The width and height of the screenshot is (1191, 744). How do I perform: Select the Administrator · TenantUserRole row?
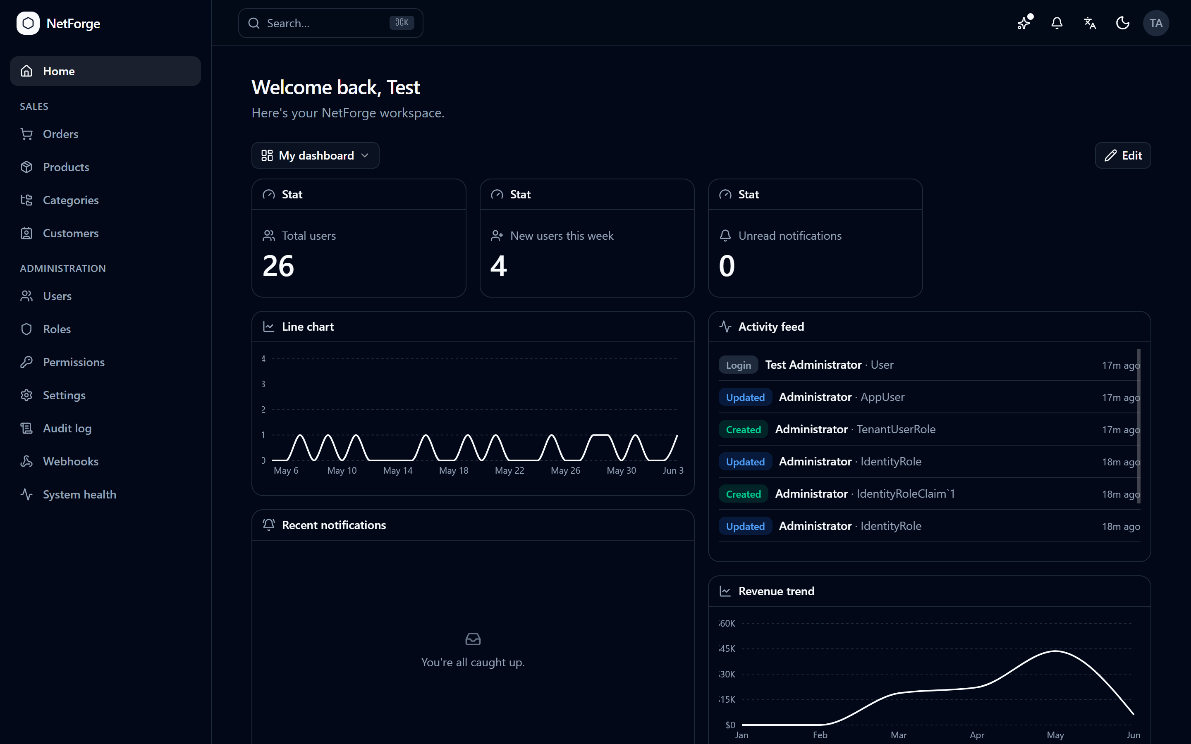929,429
